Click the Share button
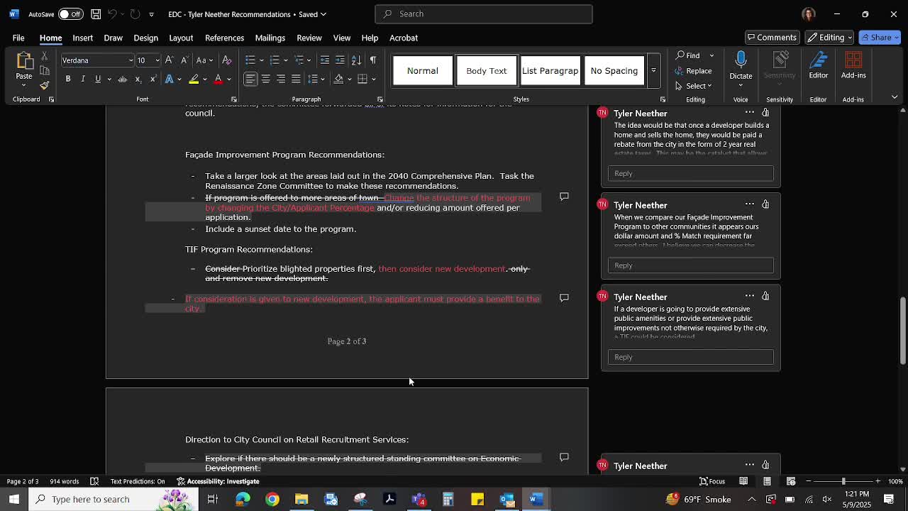This screenshot has width=908, height=511. 879,38
